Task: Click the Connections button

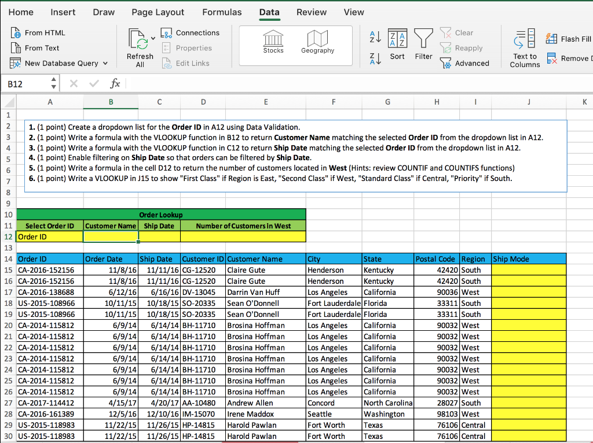Action: click(191, 33)
